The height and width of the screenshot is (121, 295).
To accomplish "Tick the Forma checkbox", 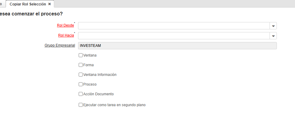I will tap(80, 65).
